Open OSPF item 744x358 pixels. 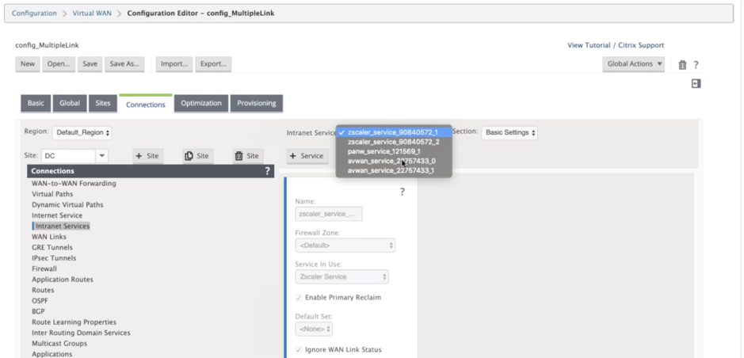[x=40, y=301]
